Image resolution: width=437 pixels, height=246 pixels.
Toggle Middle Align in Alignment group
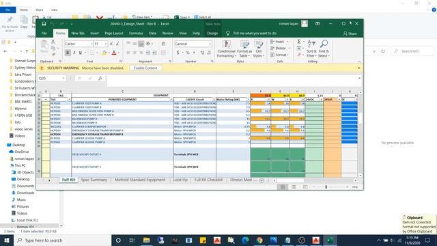coord(135,44)
